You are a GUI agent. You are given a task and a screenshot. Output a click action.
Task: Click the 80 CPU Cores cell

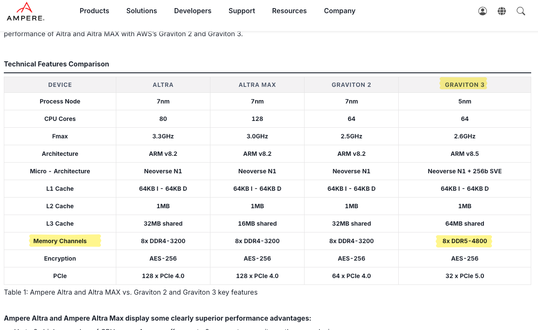pos(163,119)
